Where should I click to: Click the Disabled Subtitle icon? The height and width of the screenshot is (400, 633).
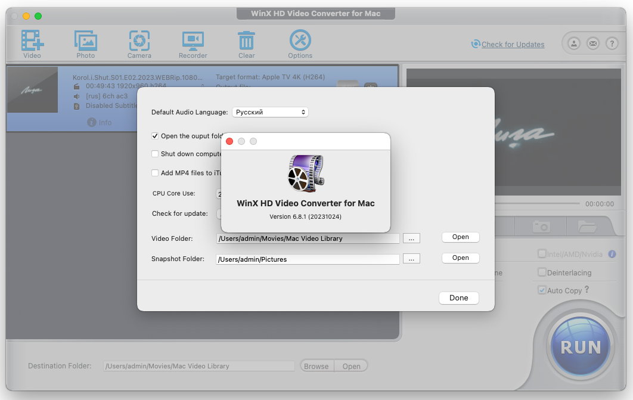(76, 106)
